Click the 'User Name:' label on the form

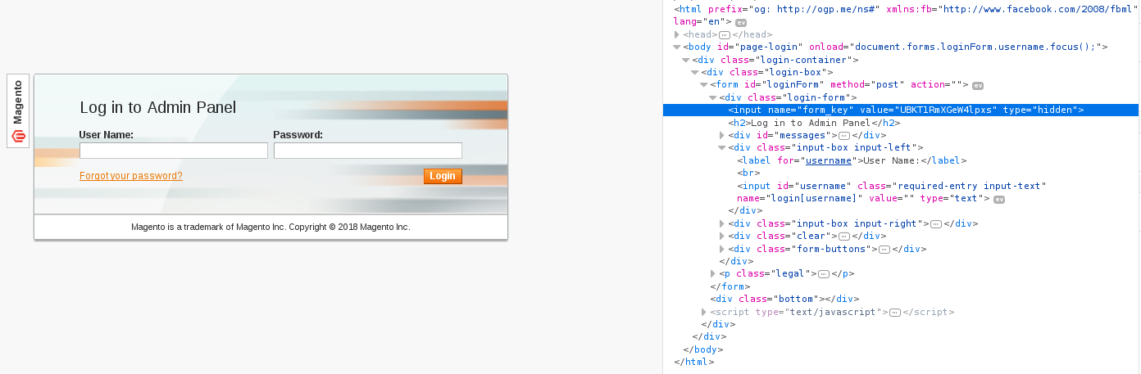click(107, 135)
